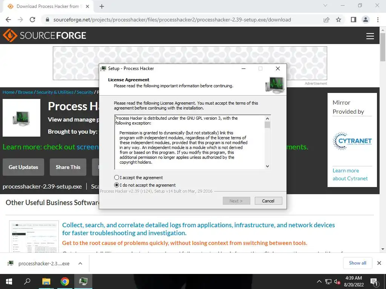Open Security breadcrumb link
Viewport: 386px width, 289px height.
click(85, 92)
